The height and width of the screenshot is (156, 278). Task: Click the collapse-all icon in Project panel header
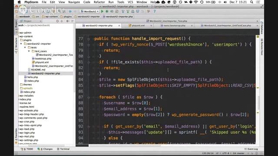coord(62,21)
